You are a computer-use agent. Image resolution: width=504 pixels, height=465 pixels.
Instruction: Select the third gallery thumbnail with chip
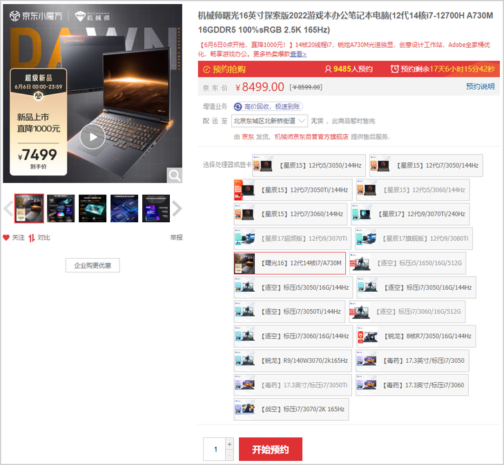(93, 208)
